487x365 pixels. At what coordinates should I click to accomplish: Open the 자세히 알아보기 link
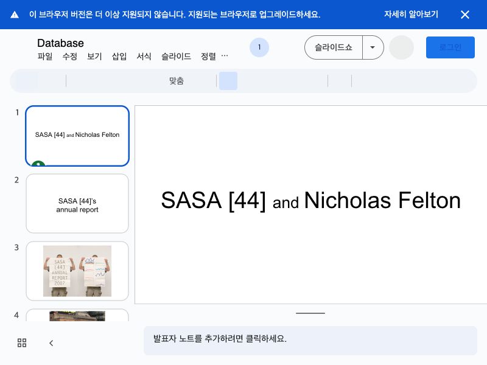click(x=411, y=14)
